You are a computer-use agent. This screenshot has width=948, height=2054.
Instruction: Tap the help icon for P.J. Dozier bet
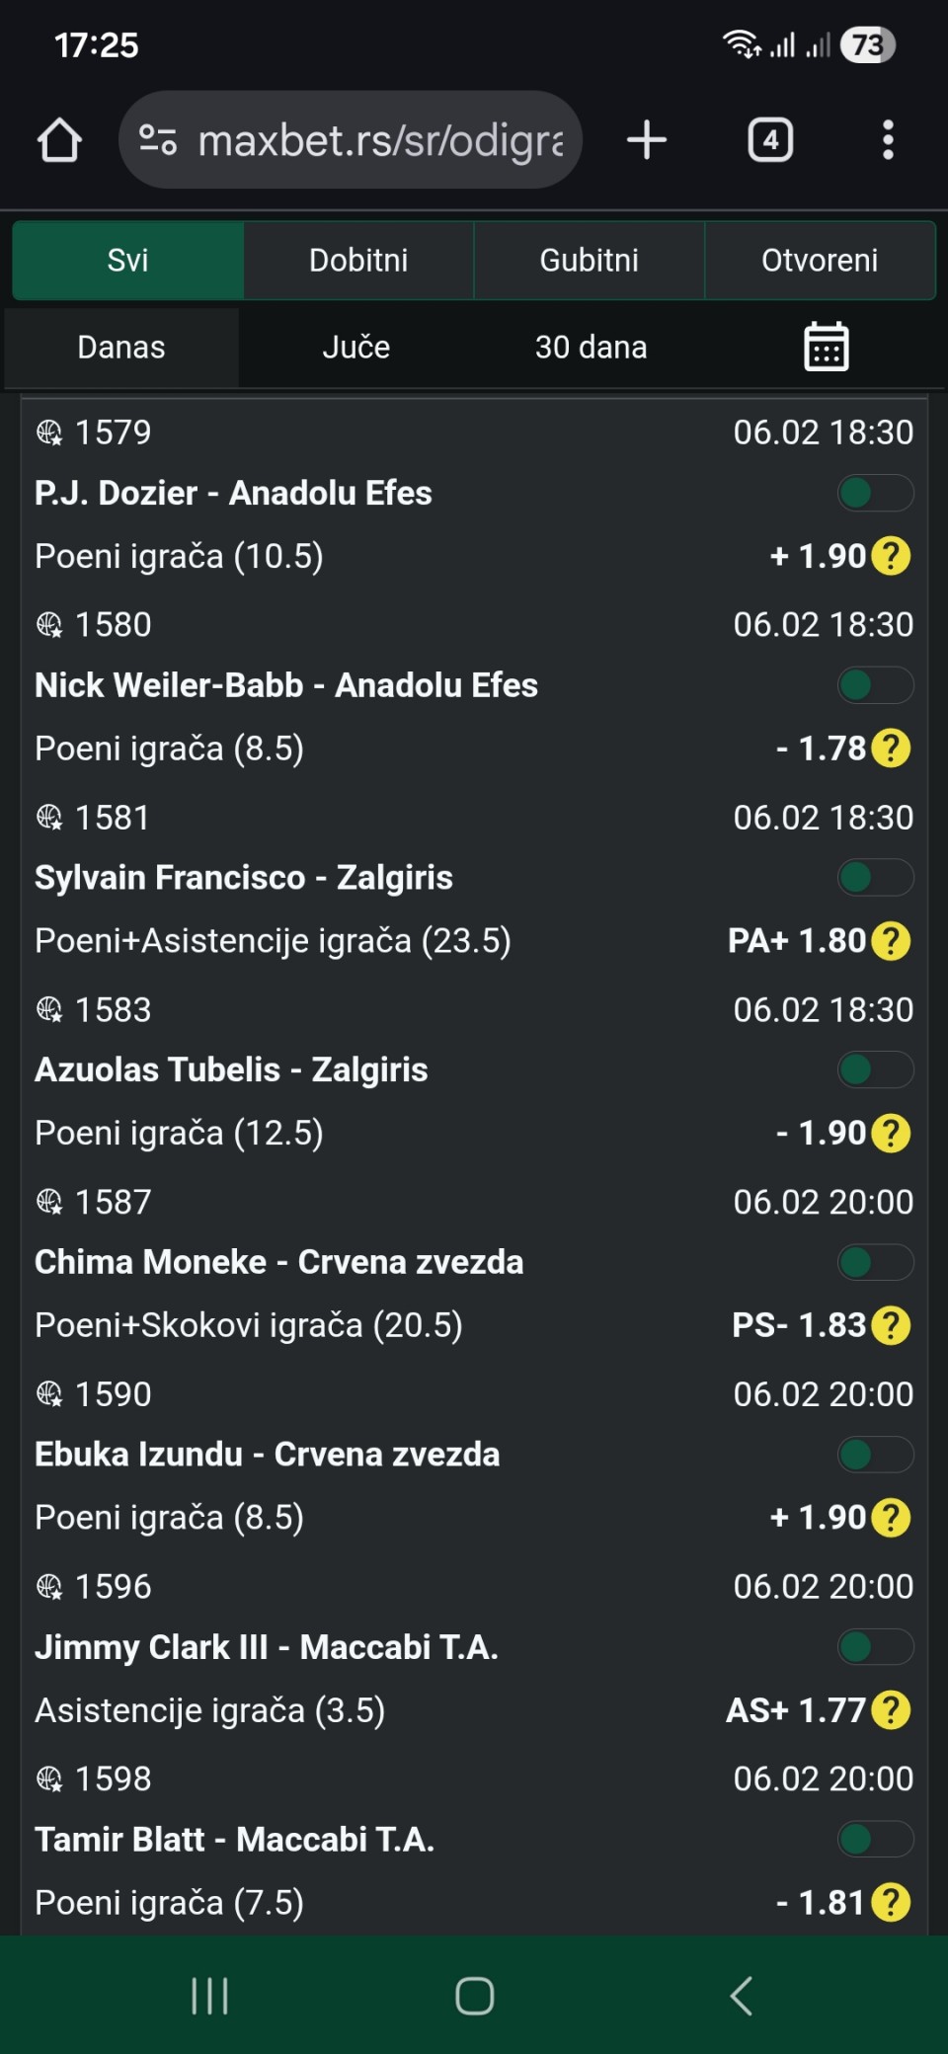pos(892,556)
